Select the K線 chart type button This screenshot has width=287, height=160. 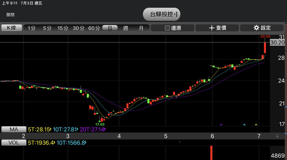[12, 28]
